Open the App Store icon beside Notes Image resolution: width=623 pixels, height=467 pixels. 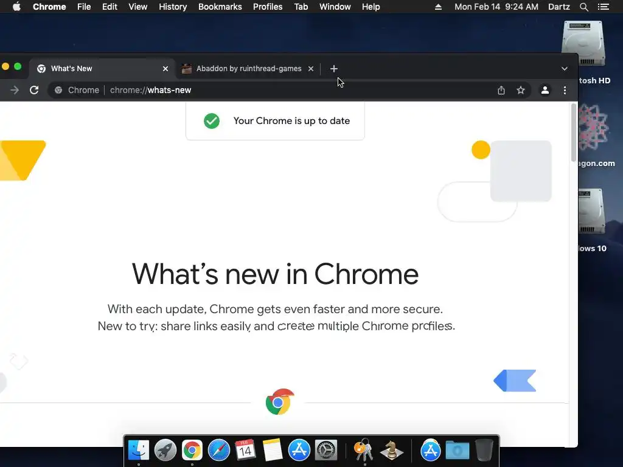[299, 450]
